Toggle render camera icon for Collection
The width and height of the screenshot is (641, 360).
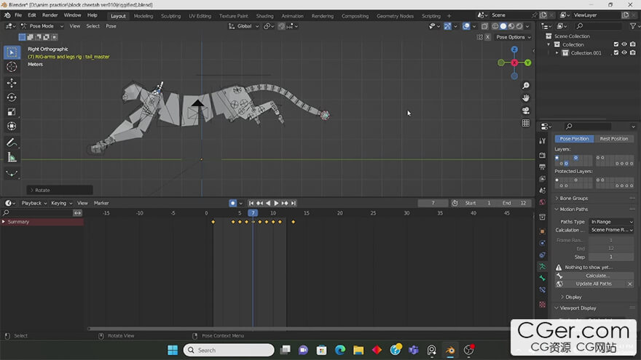633,44
